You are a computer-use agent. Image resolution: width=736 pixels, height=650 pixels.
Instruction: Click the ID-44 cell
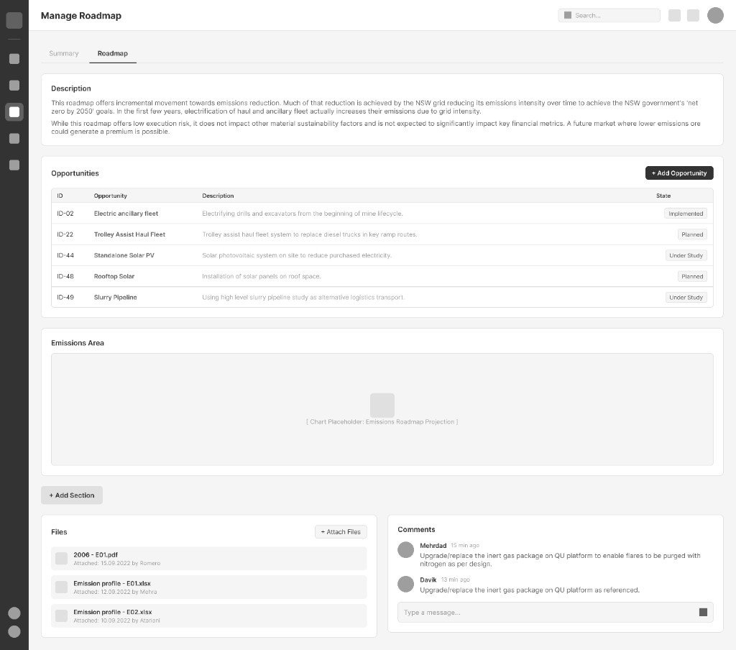[x=65, y=255]
